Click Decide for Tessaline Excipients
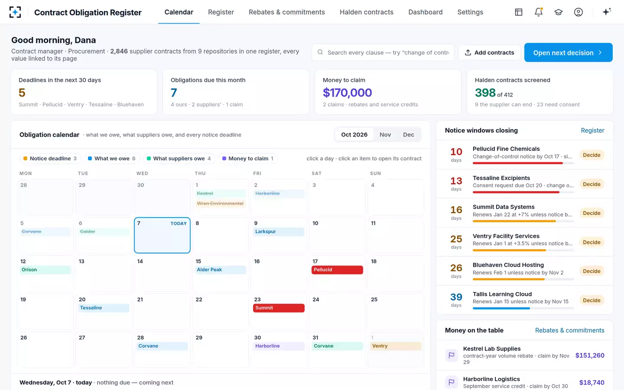624x390 pixels. [591, 184]
